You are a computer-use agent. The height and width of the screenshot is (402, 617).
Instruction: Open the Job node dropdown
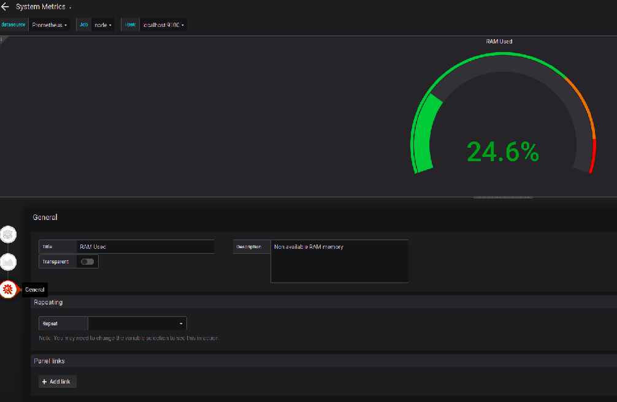pos(102,25)
